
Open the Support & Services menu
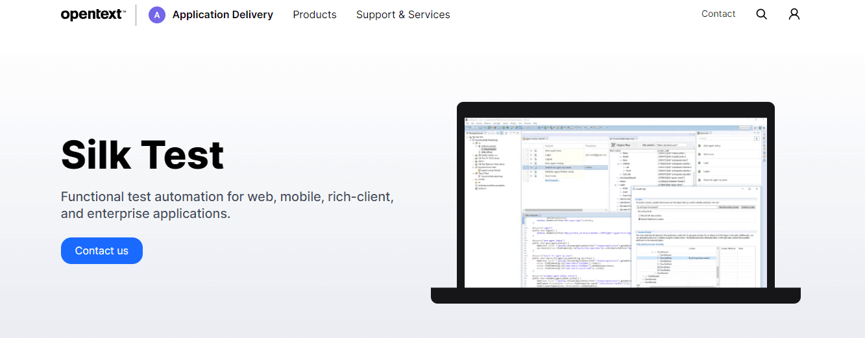coord(403,14)
